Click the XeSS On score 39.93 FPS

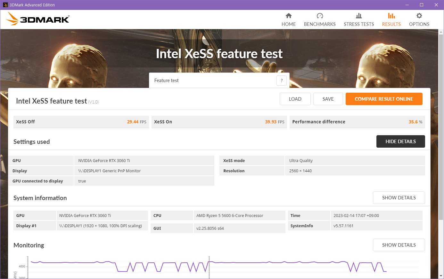[x=275, y=122]
